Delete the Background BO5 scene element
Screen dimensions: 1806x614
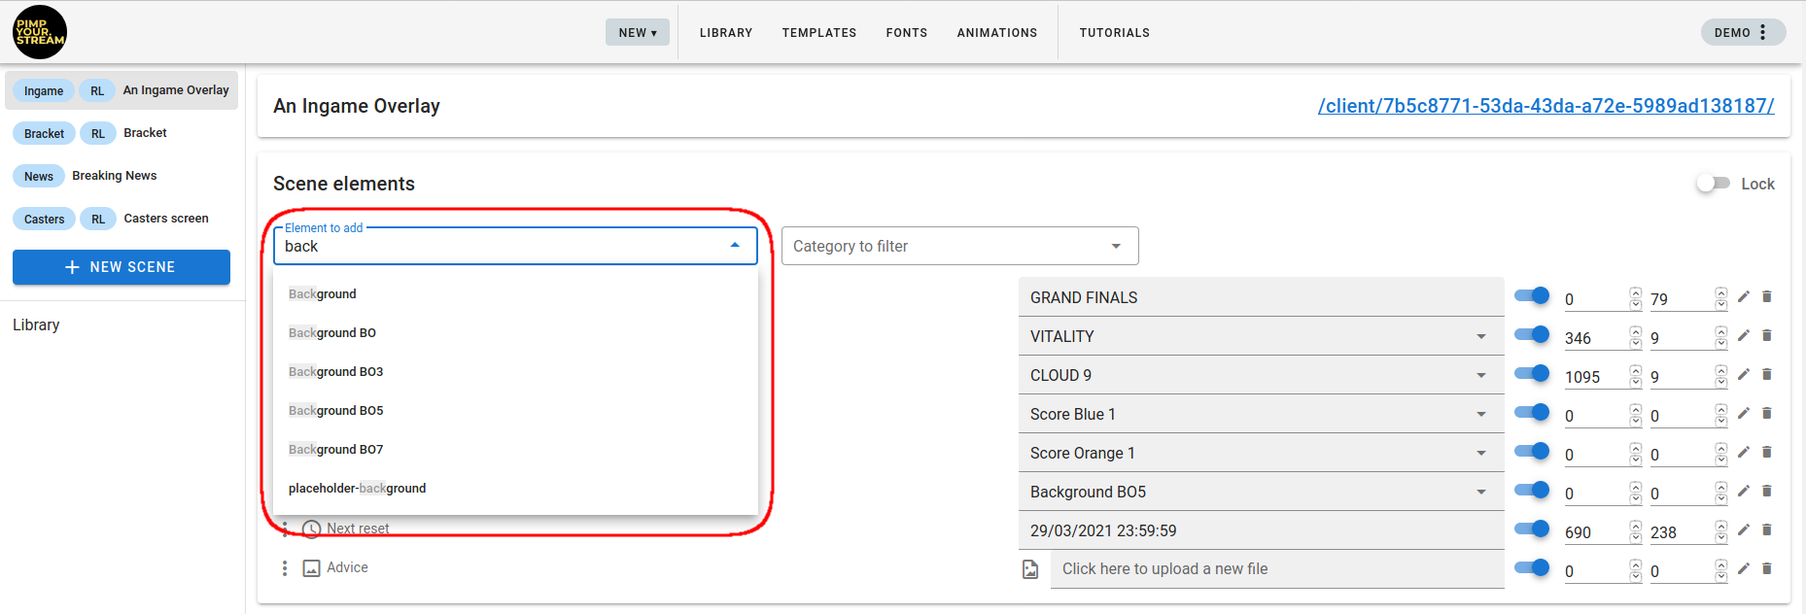click(1767, 492)
